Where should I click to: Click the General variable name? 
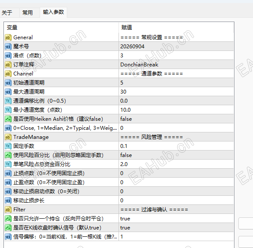(x=23, y=38)
